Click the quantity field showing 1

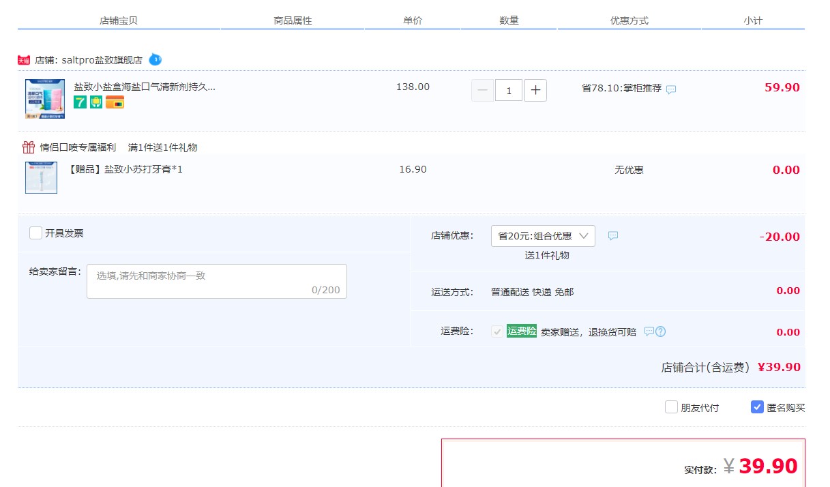coord(509,90)
